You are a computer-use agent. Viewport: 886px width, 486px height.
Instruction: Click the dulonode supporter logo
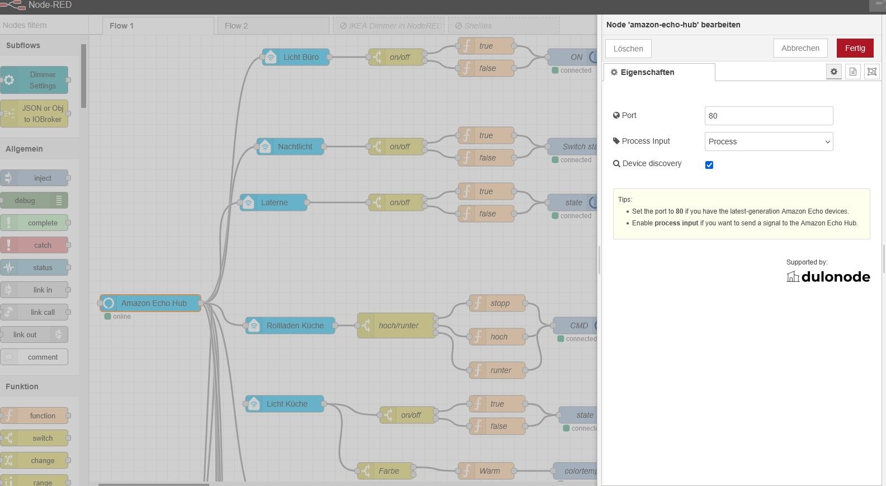(x=828, y=276)
